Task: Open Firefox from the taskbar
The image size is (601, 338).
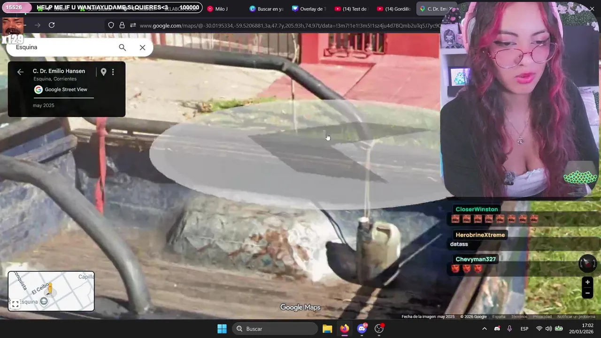Action: tap(345, 329)
